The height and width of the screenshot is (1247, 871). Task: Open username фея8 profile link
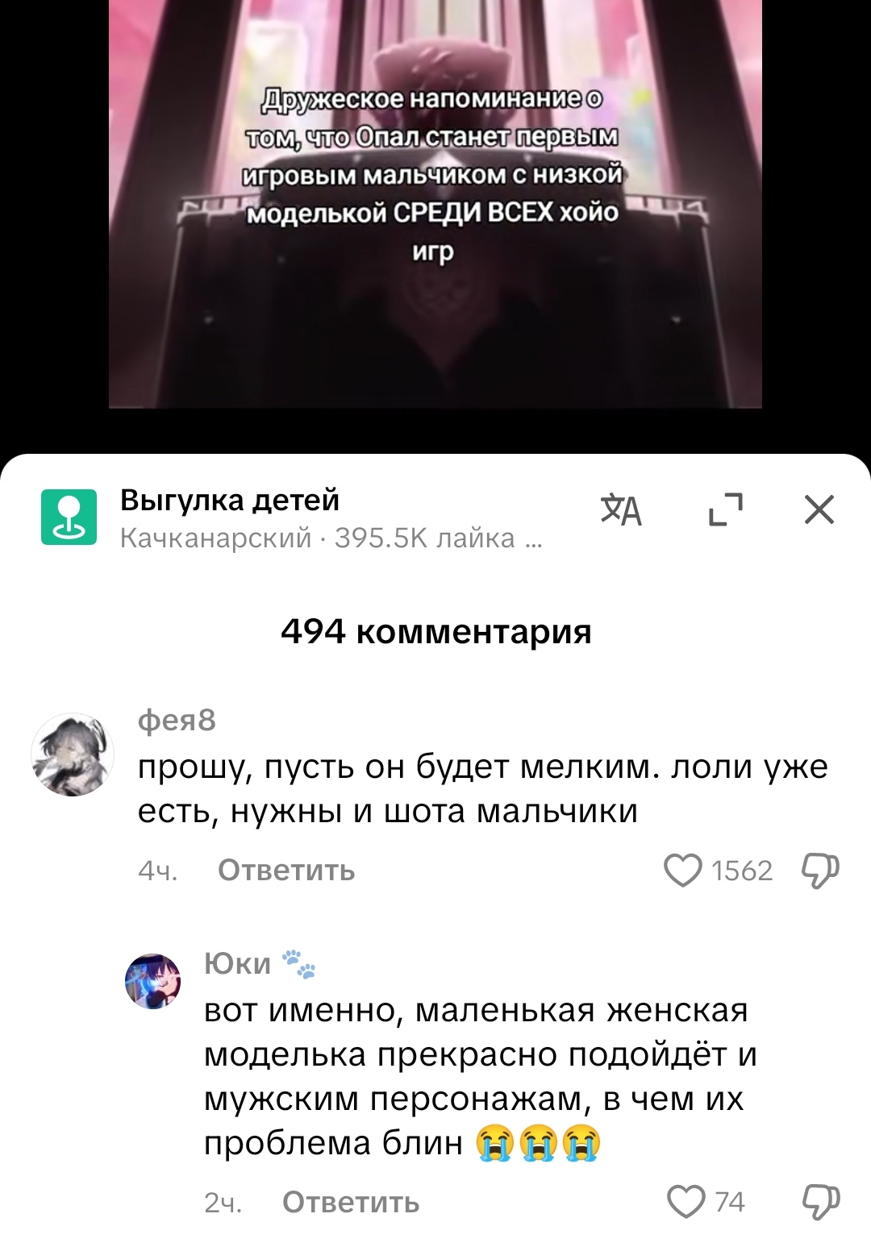[177, 720]
